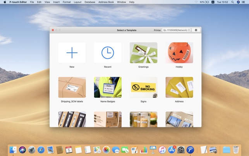This screenshot has width=249, height=156.
Task: Select the Greetings template category
Action: click(143, 53)
